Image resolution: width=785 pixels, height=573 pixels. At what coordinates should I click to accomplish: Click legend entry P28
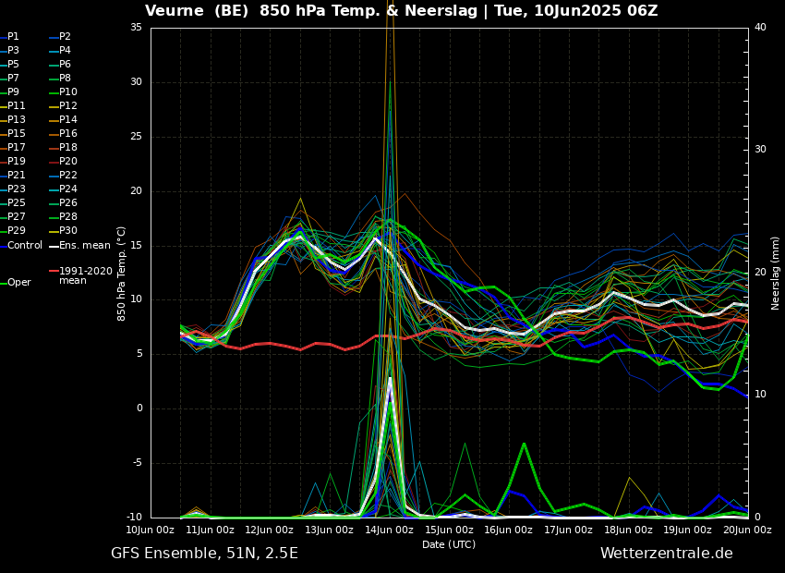click(63, 217)
